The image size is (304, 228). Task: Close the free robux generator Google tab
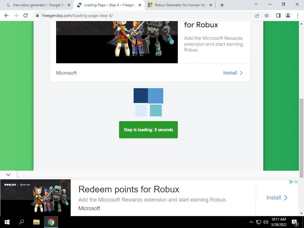pos(69,5)
